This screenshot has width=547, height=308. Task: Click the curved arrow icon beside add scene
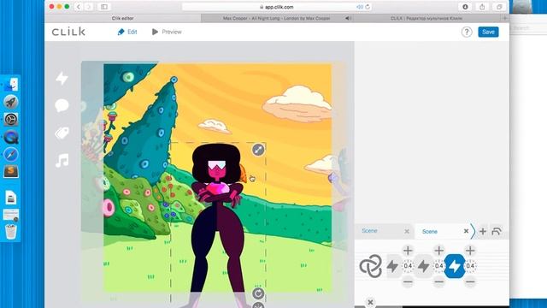tap(497, 231)
